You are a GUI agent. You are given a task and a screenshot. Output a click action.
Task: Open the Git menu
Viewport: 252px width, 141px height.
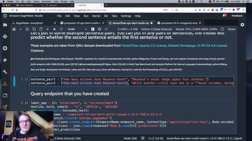tap(106, 16)
